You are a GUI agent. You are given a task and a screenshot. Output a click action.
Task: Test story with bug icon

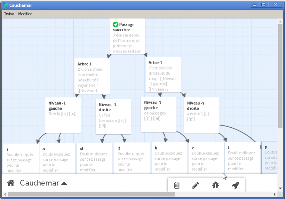[x=215, y=185]
